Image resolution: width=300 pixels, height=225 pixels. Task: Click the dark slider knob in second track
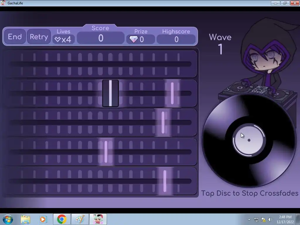pyautogui.click(x=110, y=93)
